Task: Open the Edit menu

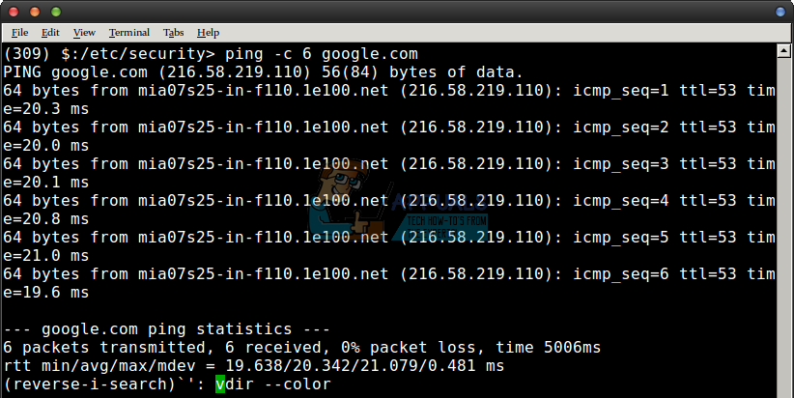Action: coord(49,33)
